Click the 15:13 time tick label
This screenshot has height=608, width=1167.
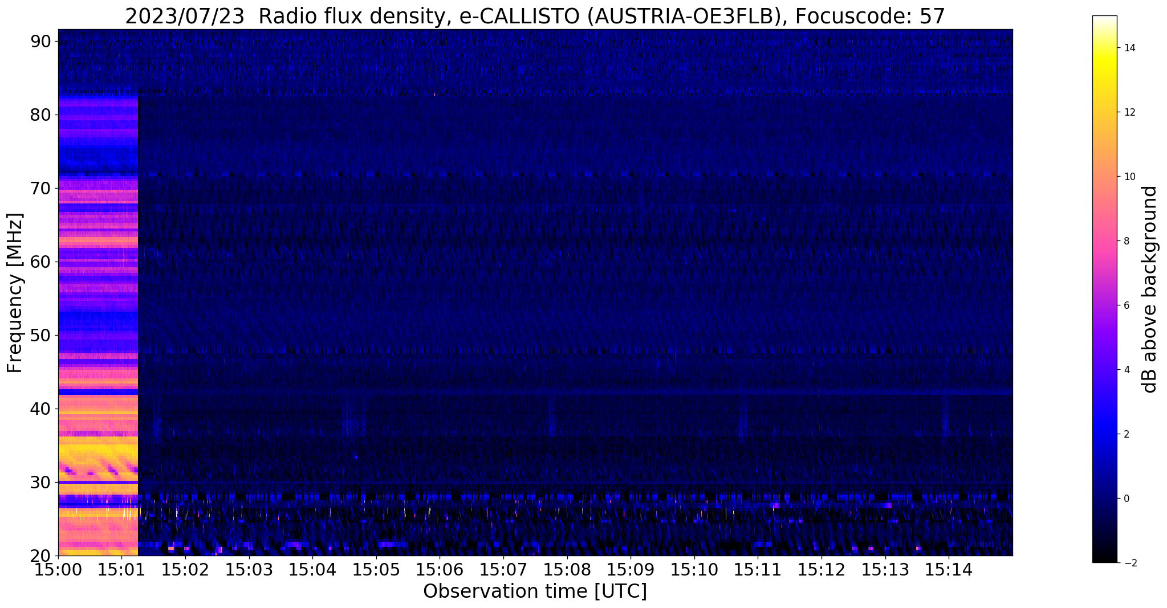coord(885,570)
